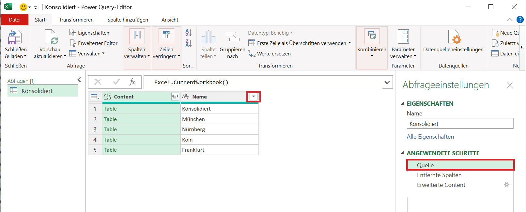The height and width of the screenshot is (212, 526).
Task: Open Kombinieren menu
Action: [372, 48]
